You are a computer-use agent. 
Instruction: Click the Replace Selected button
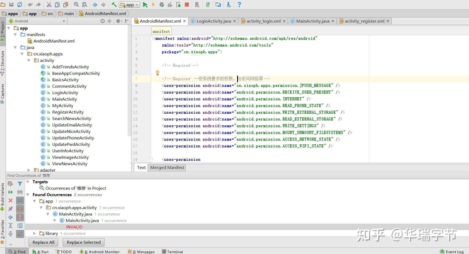click(84, 242)
